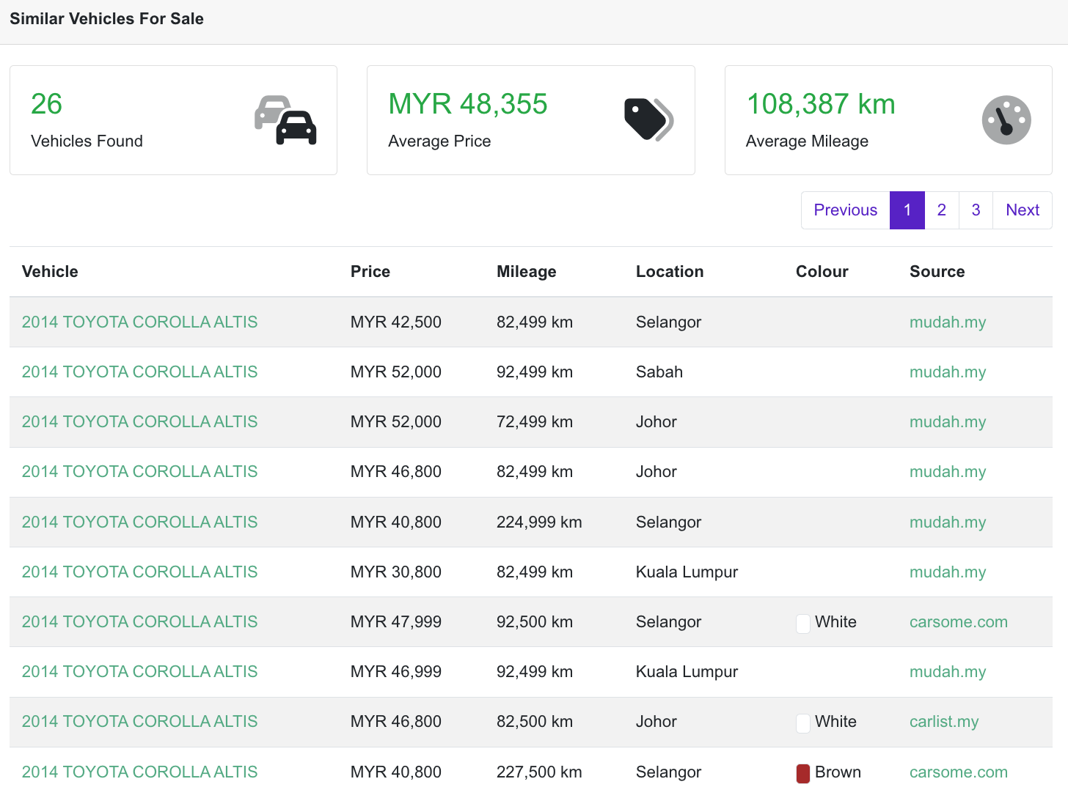Click white colour swatch in the carlist.my row

click(803, 723)
